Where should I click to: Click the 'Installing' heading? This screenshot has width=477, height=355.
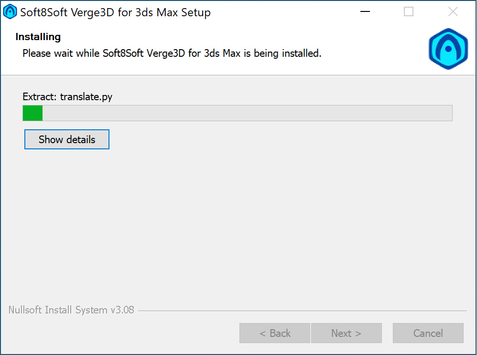(x=38, y=37)
